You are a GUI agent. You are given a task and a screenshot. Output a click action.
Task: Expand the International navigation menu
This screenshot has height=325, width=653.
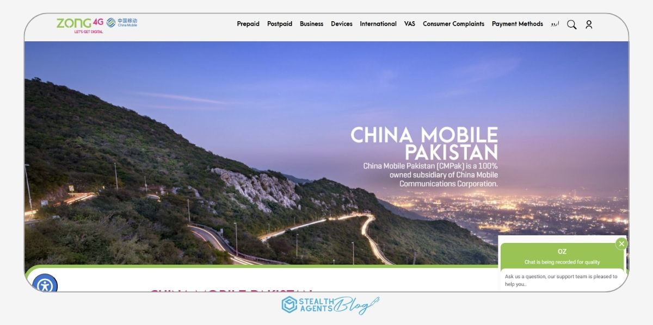378,24
